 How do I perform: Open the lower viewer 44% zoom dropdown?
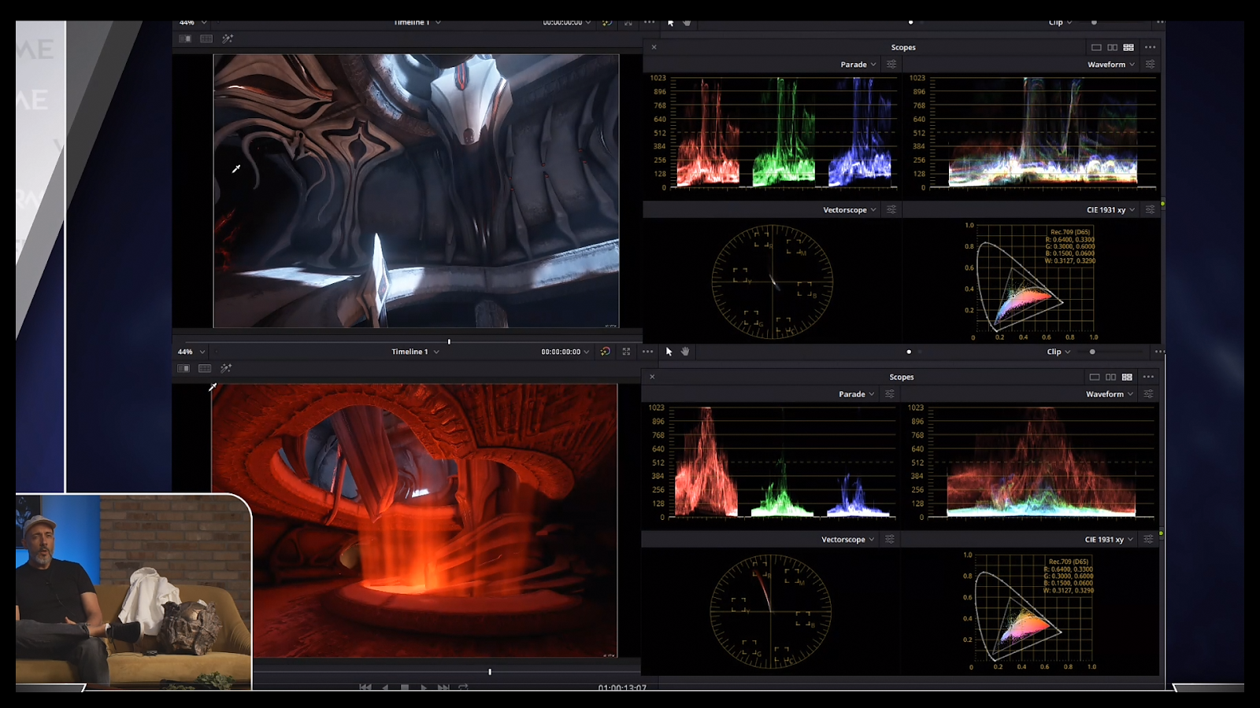point(191,352)
